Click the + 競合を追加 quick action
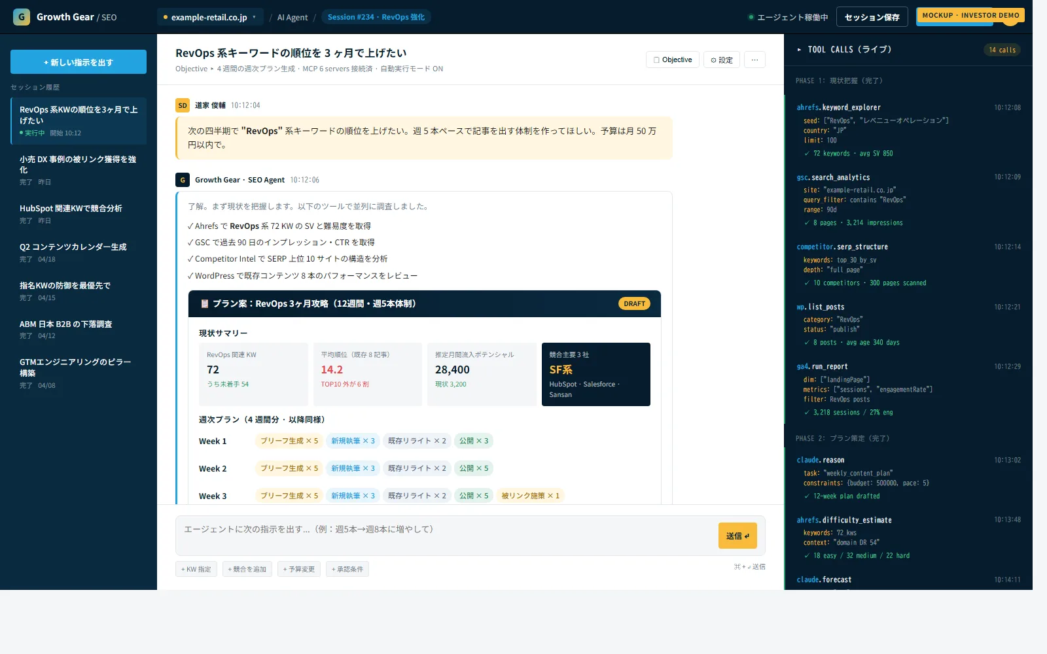This screenshot has width=1047, height=654. [x=247, y=569]
